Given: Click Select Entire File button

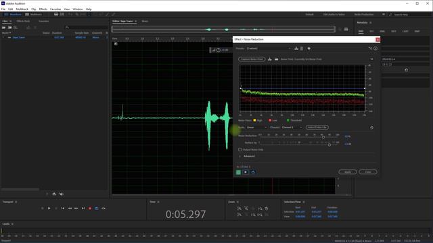Looking at the screenshot, I should pyautogui.click(x=317, y=128).
